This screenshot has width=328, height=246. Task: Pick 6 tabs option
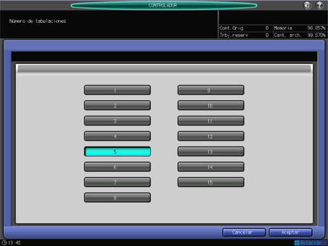pos(117,167)
